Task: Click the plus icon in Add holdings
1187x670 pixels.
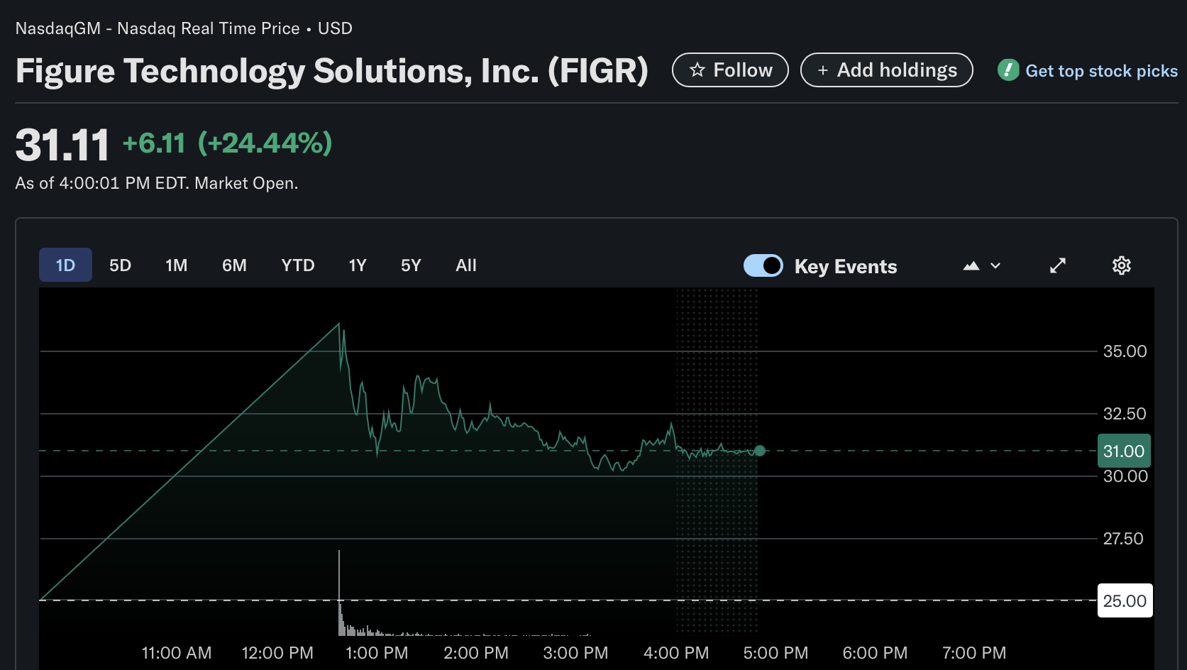Action: [x=823, y=70]
